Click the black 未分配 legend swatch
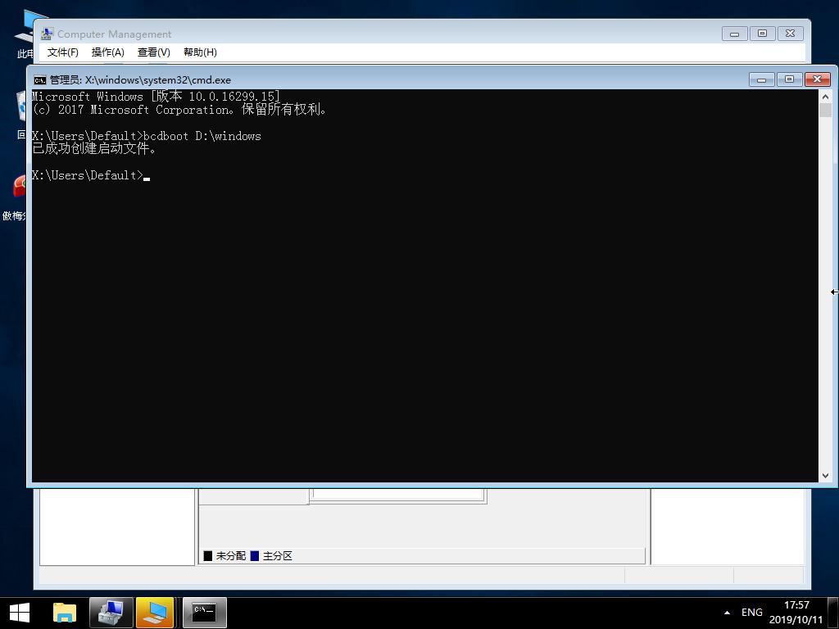The image size is (839, 629). pyautogui.click(x=208, y=556)
